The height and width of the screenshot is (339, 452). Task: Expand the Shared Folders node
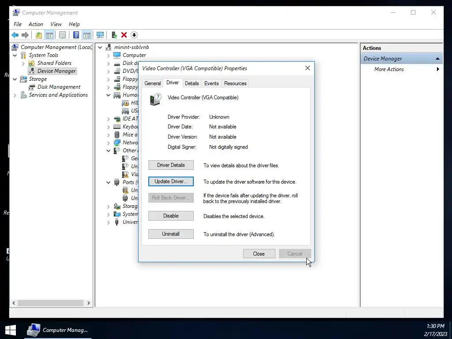point(23,64)
